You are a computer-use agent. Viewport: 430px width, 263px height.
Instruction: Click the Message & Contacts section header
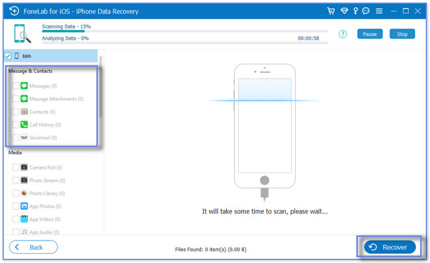[30, 71]
